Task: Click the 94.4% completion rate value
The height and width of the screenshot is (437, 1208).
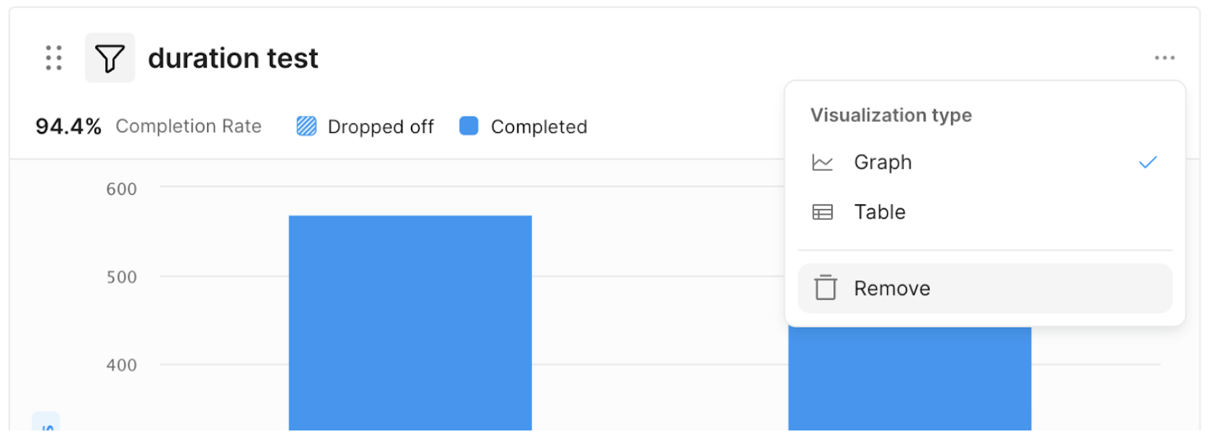Action: [68, 126]
